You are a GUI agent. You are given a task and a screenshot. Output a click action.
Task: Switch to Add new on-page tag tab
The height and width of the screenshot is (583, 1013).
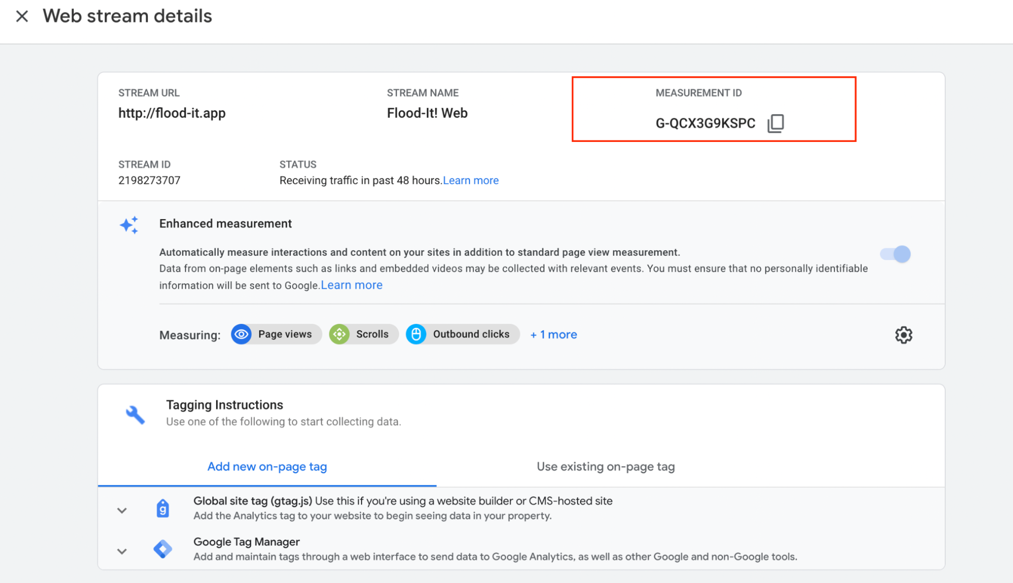coord(267,467)
